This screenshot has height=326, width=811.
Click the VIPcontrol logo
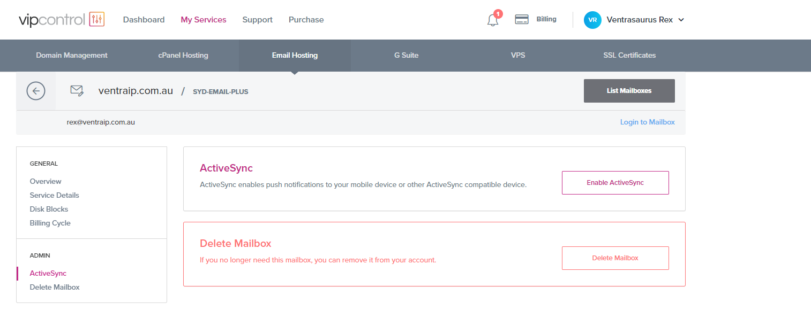click(x=62, y=20)
